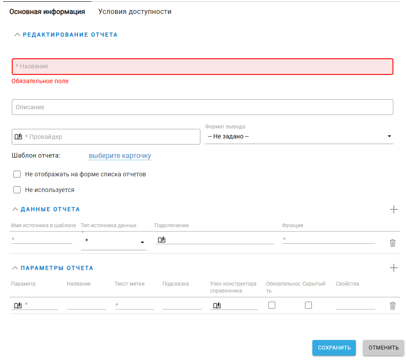Image resolution: width=406 pixels, height=360 pixels.
Task: Click the book icon in Подключение column
Action: [x=162, y=239]
